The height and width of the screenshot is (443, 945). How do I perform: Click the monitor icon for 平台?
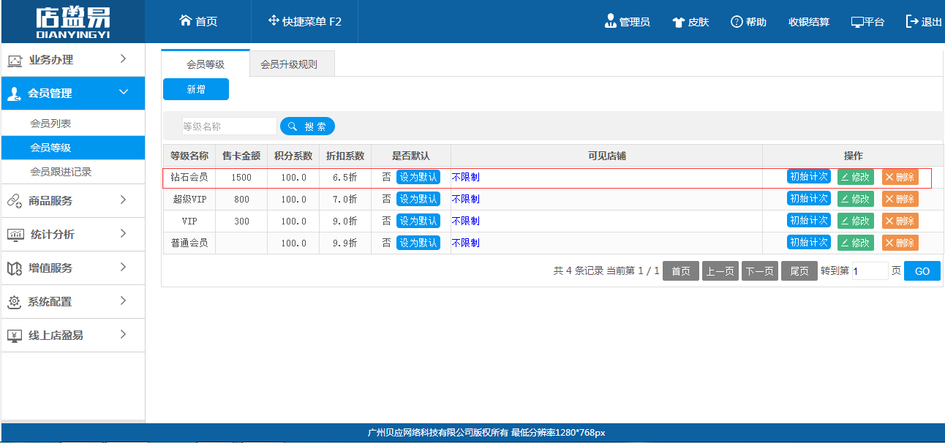[857, 22]
